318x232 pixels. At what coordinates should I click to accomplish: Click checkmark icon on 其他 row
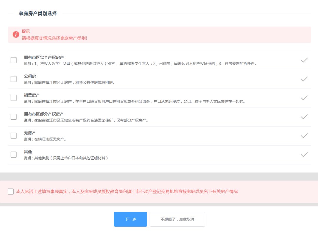coord(304,154)
